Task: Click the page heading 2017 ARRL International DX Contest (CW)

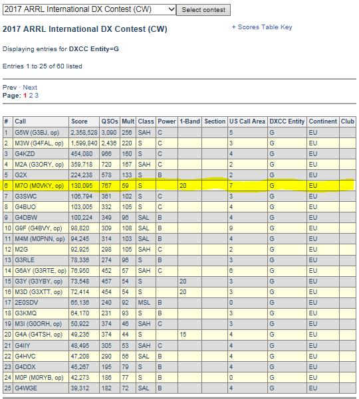Action: 85,29
